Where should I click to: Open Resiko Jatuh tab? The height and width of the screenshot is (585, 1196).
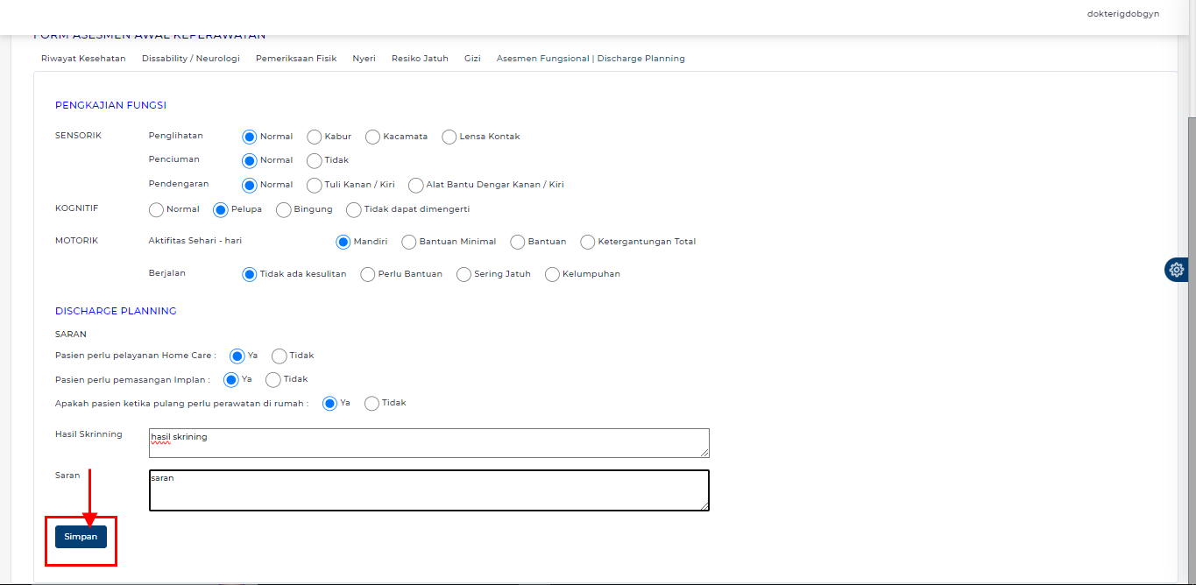420,59
